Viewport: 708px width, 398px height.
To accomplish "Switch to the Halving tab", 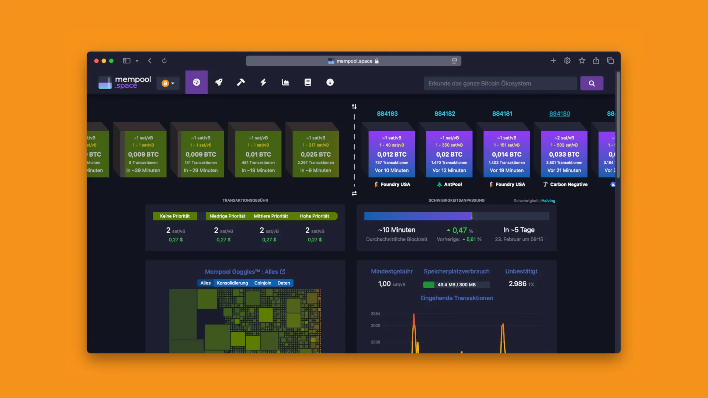I will pyautogui.click(x=548, y=201).
